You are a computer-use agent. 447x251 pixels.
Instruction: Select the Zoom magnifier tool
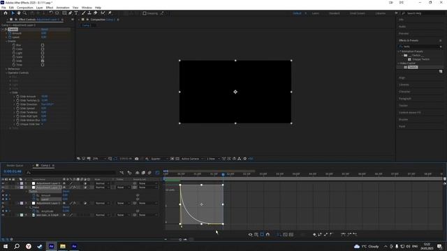point(25,13)
